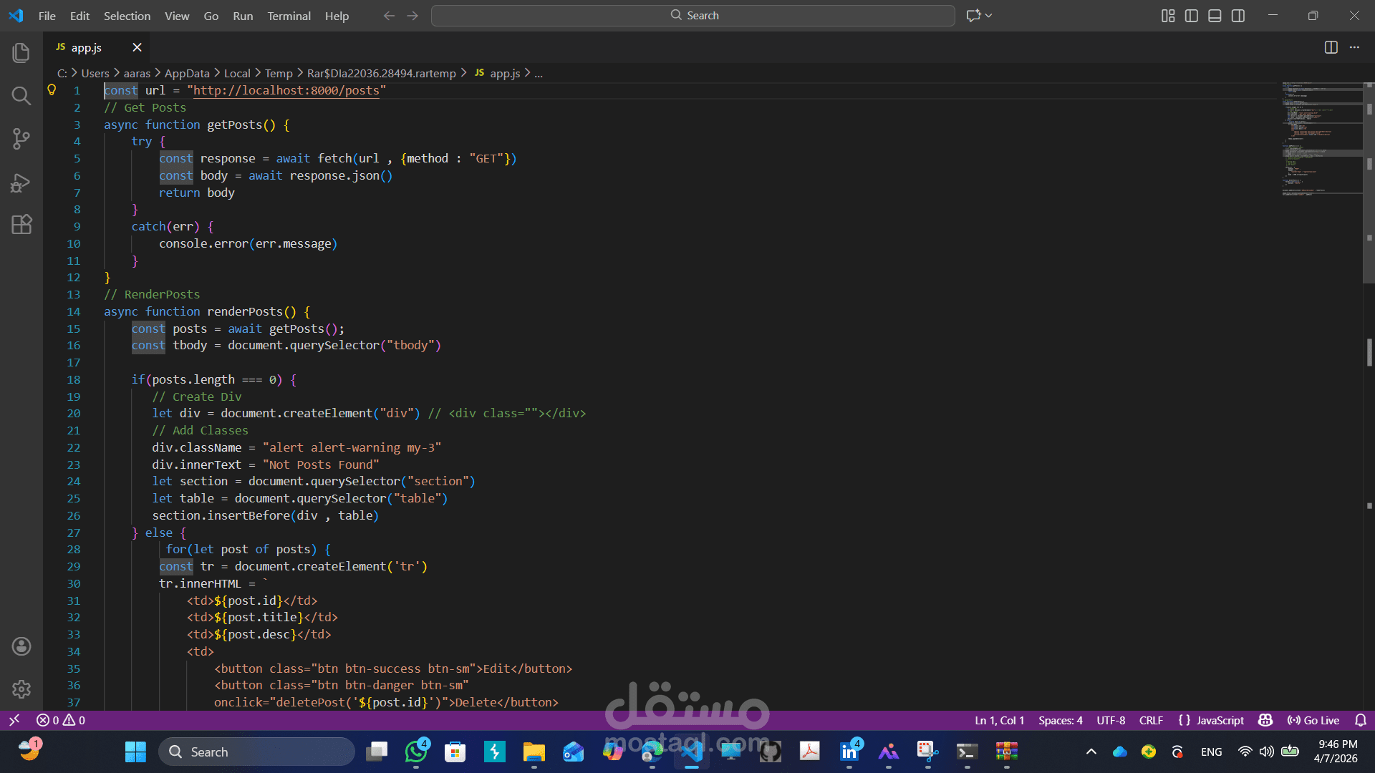
Task: Toggle the bottom Panel
Action: (x=1215, y=16)
